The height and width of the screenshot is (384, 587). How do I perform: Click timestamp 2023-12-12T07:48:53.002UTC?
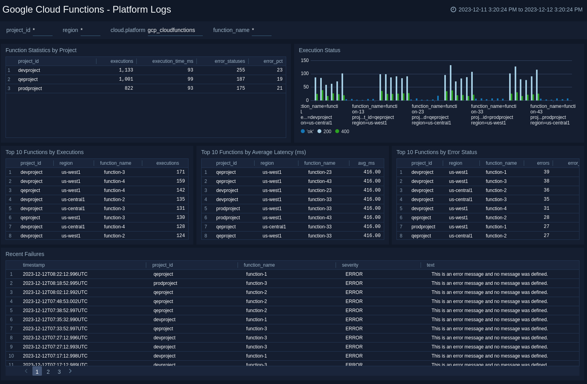tap(55, 301)
